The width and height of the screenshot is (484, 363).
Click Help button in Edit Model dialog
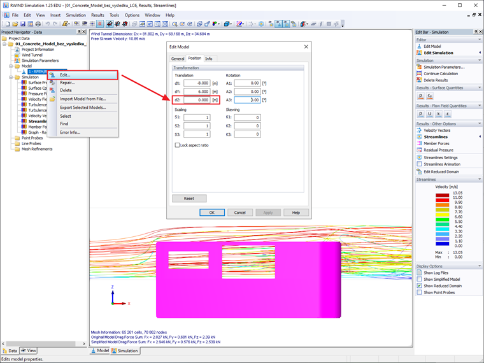(296, 212)
